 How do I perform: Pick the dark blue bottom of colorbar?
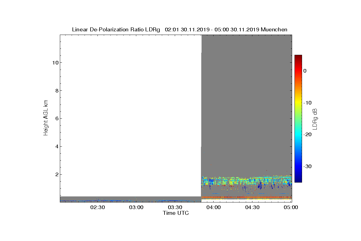click(298, 180)
